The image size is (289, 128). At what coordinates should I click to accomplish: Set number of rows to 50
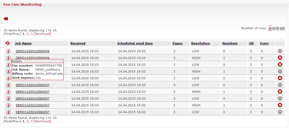pos(277,28)
